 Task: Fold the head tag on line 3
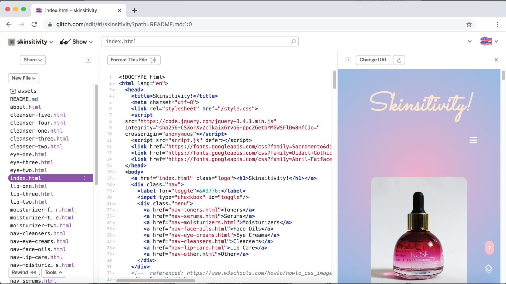pyautogui.click(x=114, y=90)
